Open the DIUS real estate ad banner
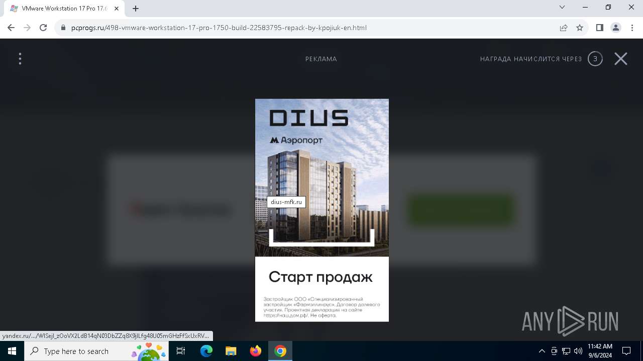The image size is (643, 361). point(322,210)
